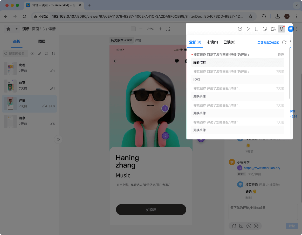302x235 pixels.
Task: Add an image to the comment
Action: 241,226
